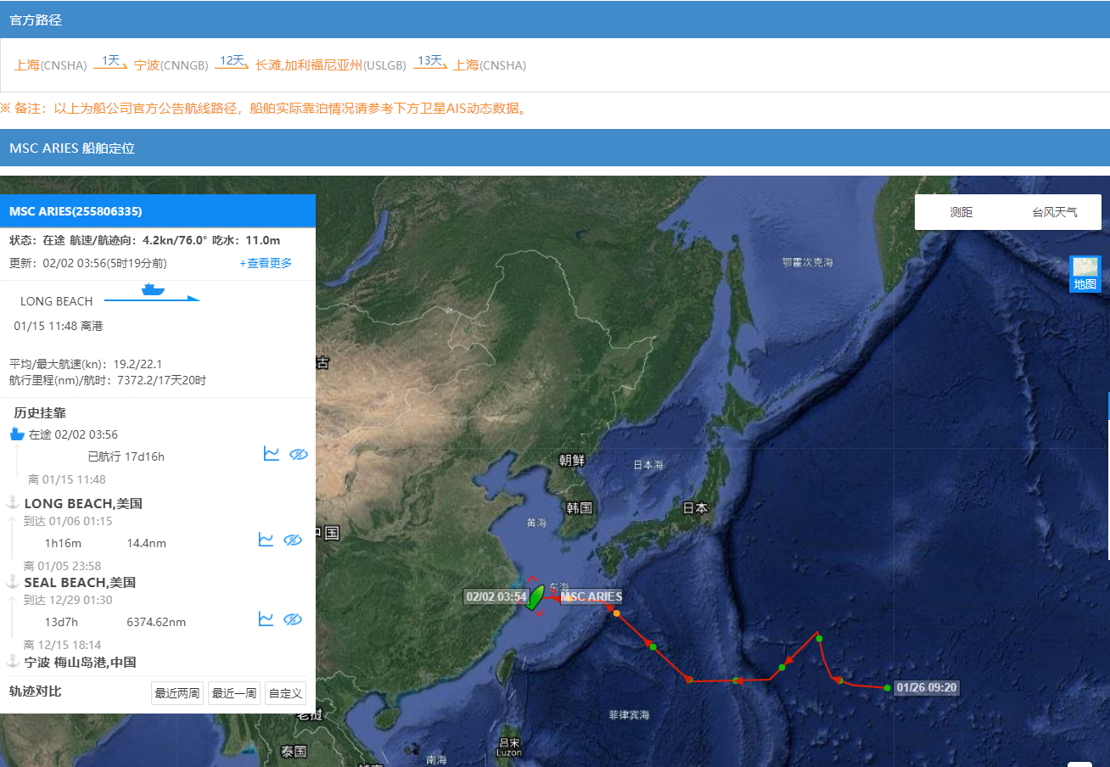The width and height of the screenshot is (1110, 767).
Task: Click the 轨迹对比 label
Action: [x=36, y=691]
